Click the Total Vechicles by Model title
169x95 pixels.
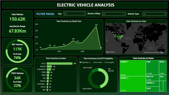point(143,58)
